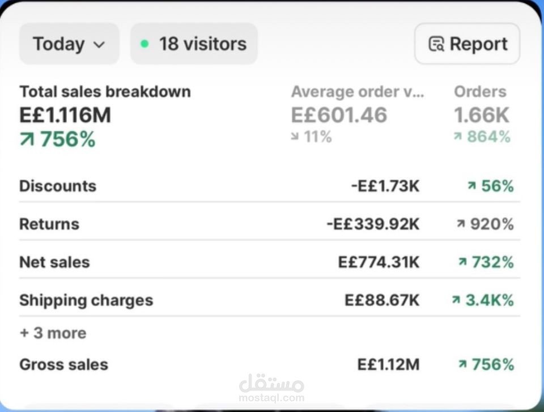The width and height of the screenshot is (544, 412).
Task: Click the Report button
Action: point(467,44)
